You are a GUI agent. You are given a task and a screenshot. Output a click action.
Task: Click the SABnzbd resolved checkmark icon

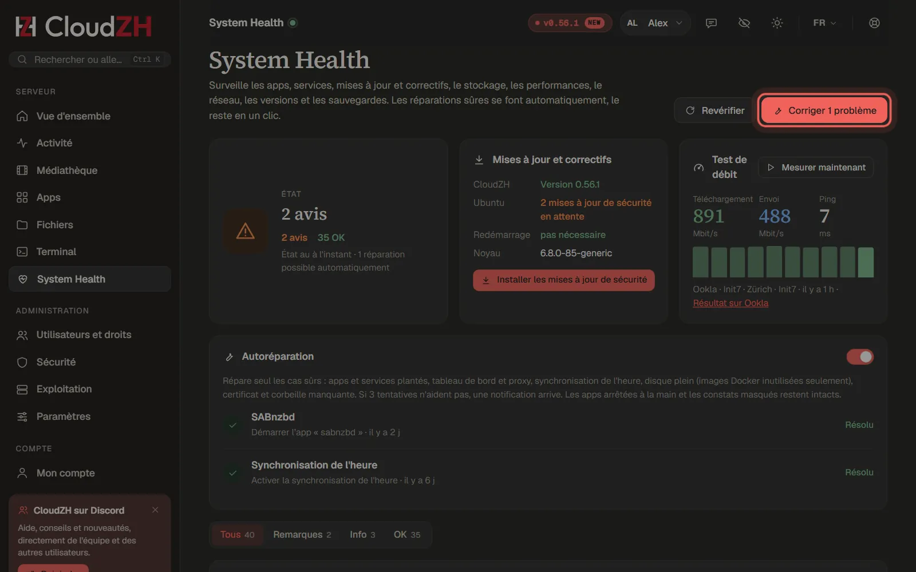pyautogui.click(x=233, y=425)
